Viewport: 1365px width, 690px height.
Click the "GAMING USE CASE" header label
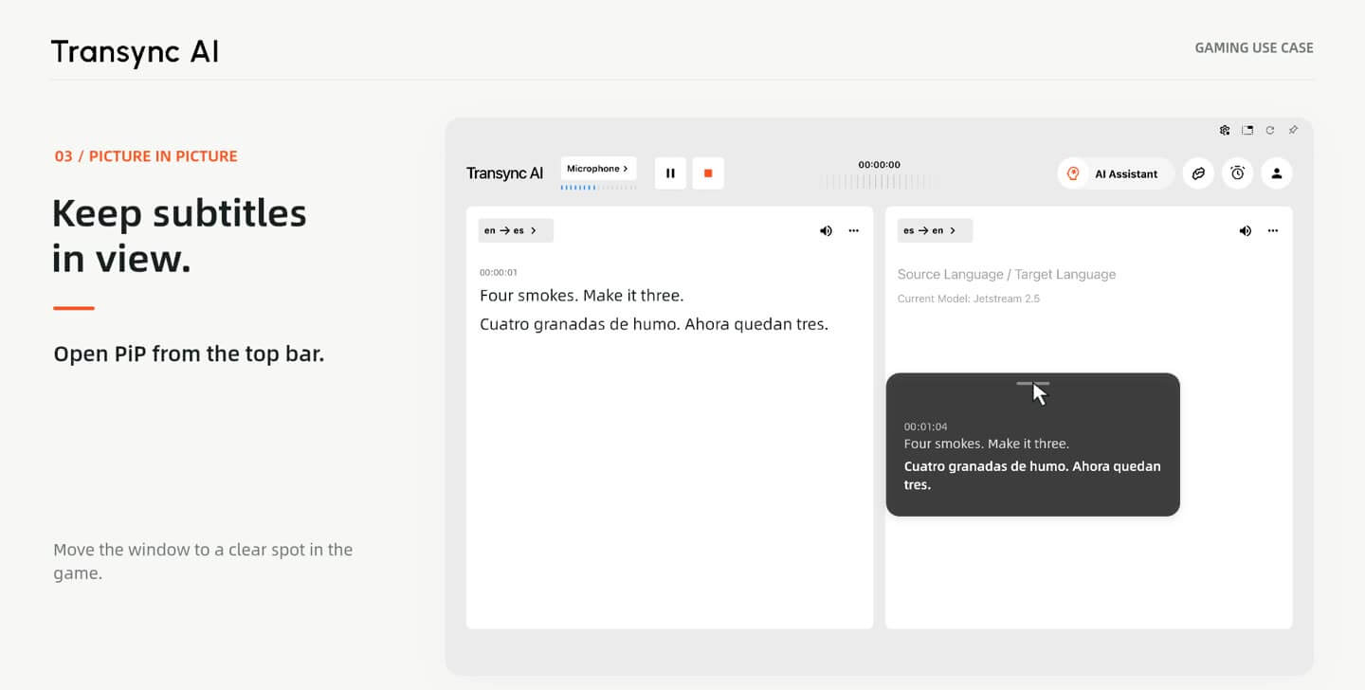(1254, 47)
